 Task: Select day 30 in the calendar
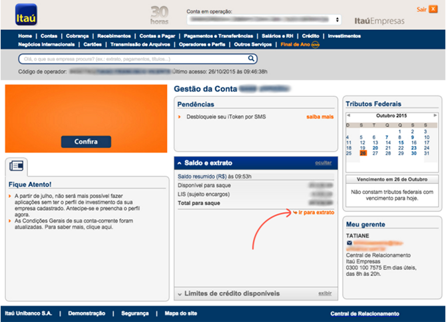414,153
